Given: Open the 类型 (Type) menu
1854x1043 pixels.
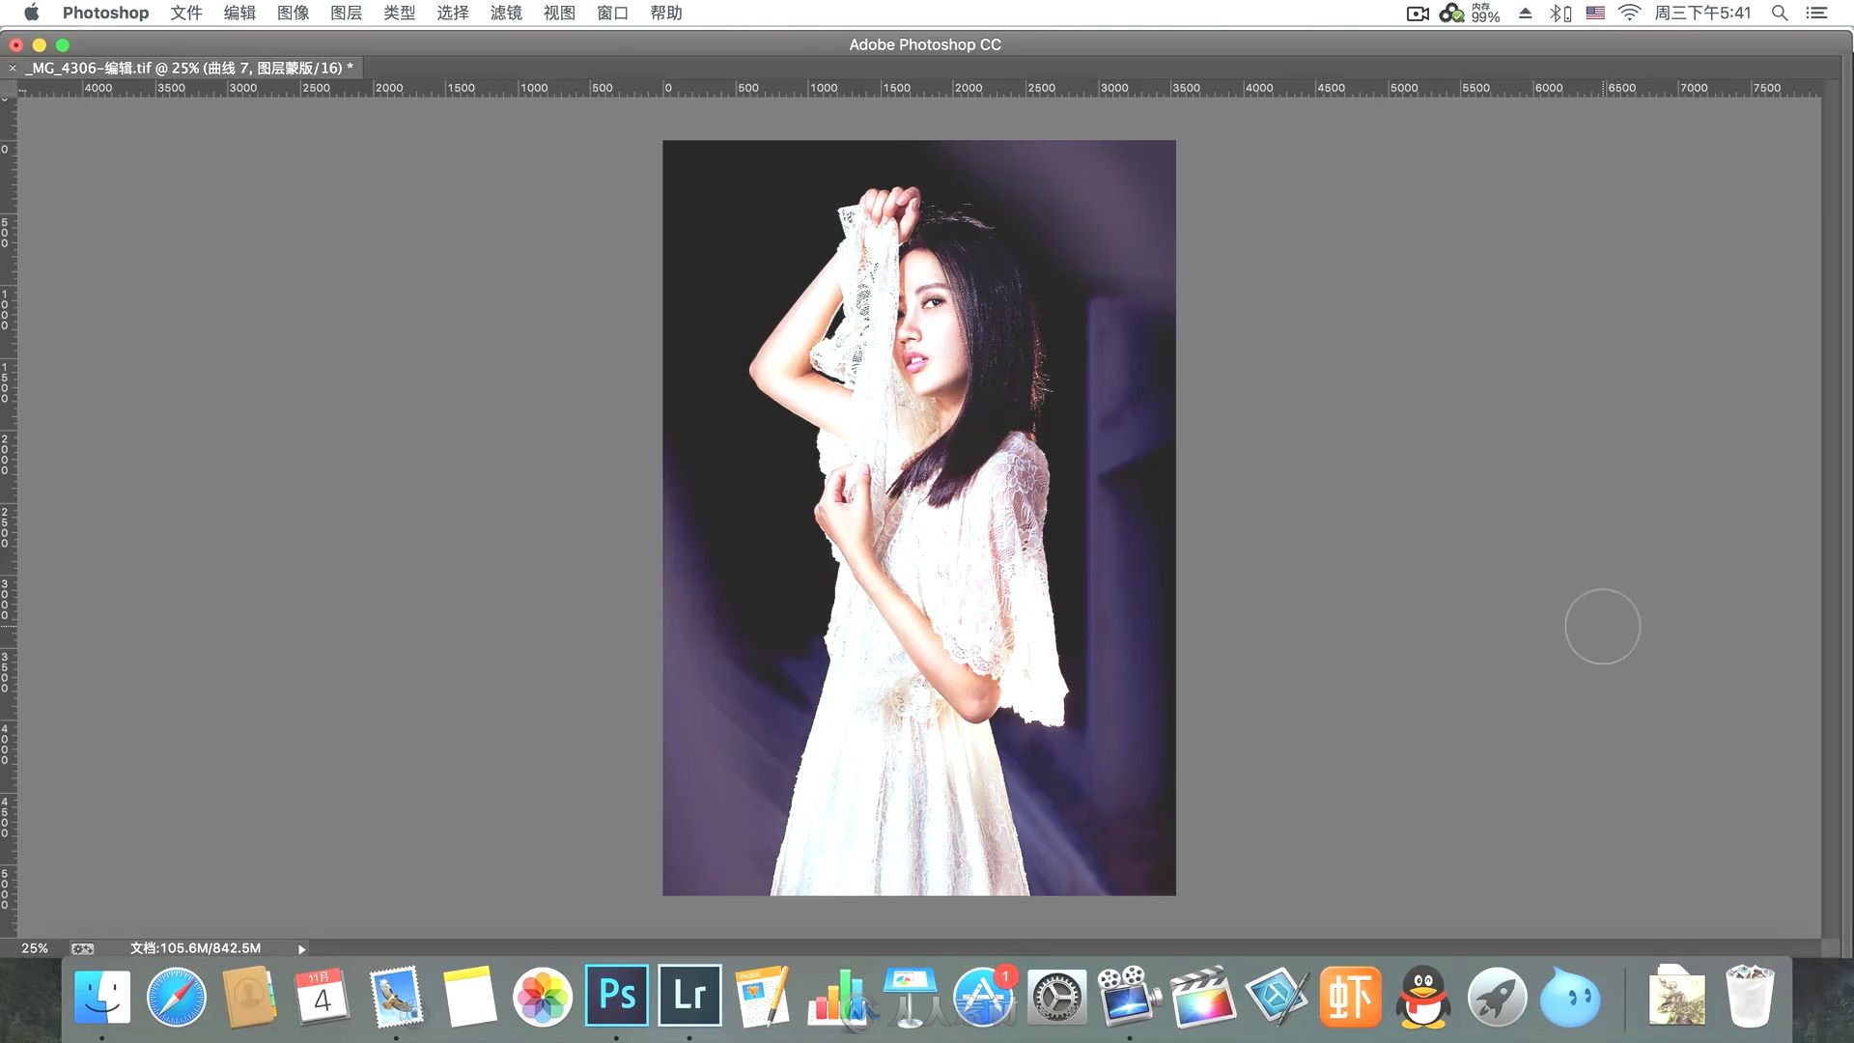Looking at the screenshot, I should pyautogui.click(x=399, y=13).
